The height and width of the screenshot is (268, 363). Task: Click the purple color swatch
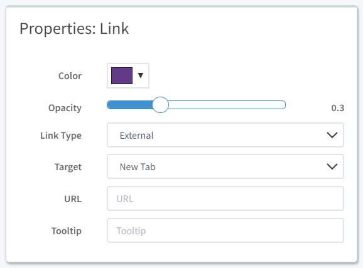(122, 76)
